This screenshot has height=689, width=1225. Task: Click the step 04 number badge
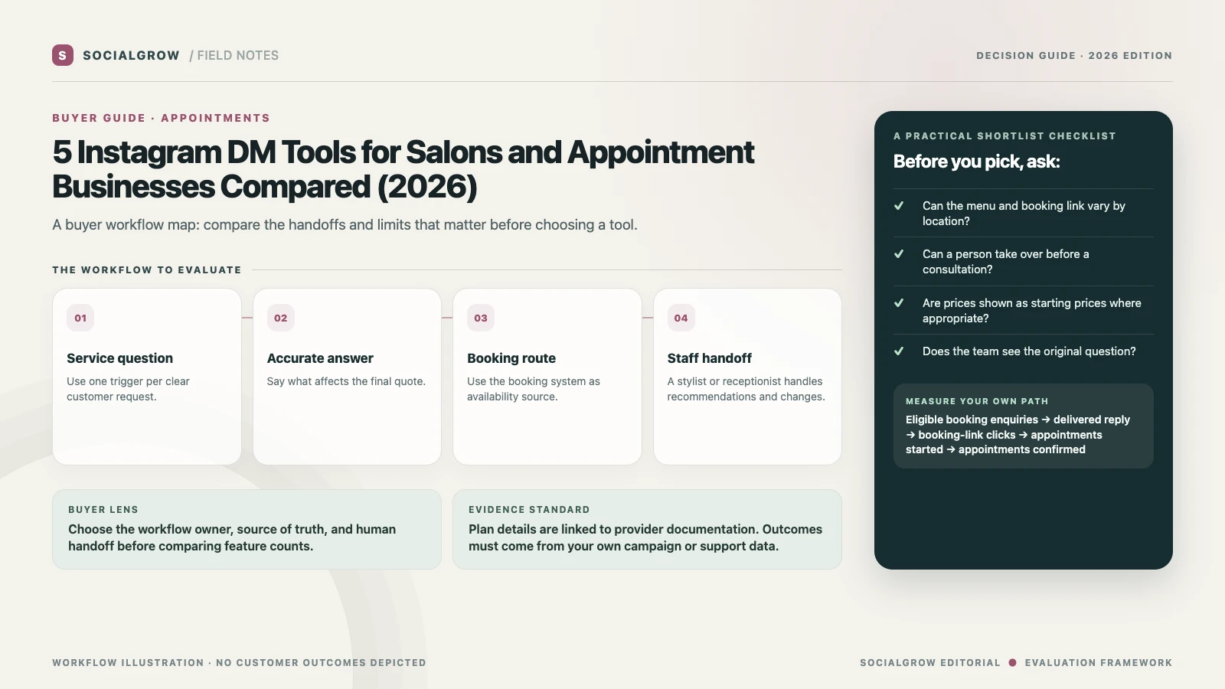pos(681,318)
